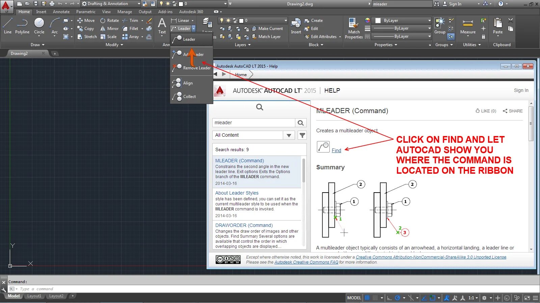This screenshot has height=303, width=540.
Task: Click the multileader icon beside Find in Help
Action: [323, 147]
